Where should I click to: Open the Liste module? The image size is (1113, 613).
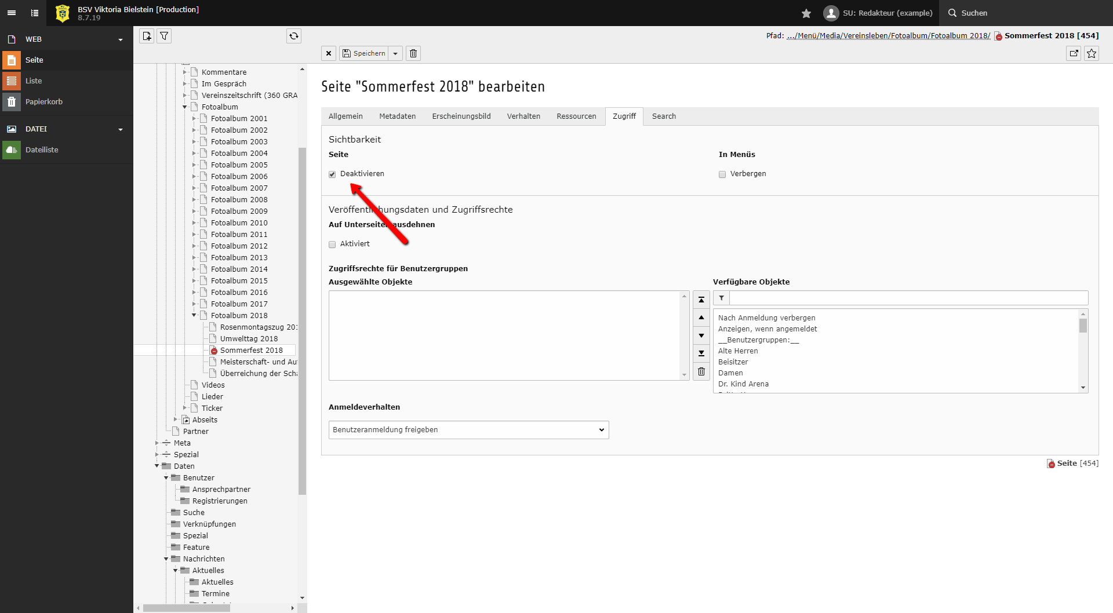(67, 81)
